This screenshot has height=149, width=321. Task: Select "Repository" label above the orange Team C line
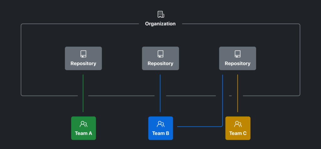[x=238, y=63]
